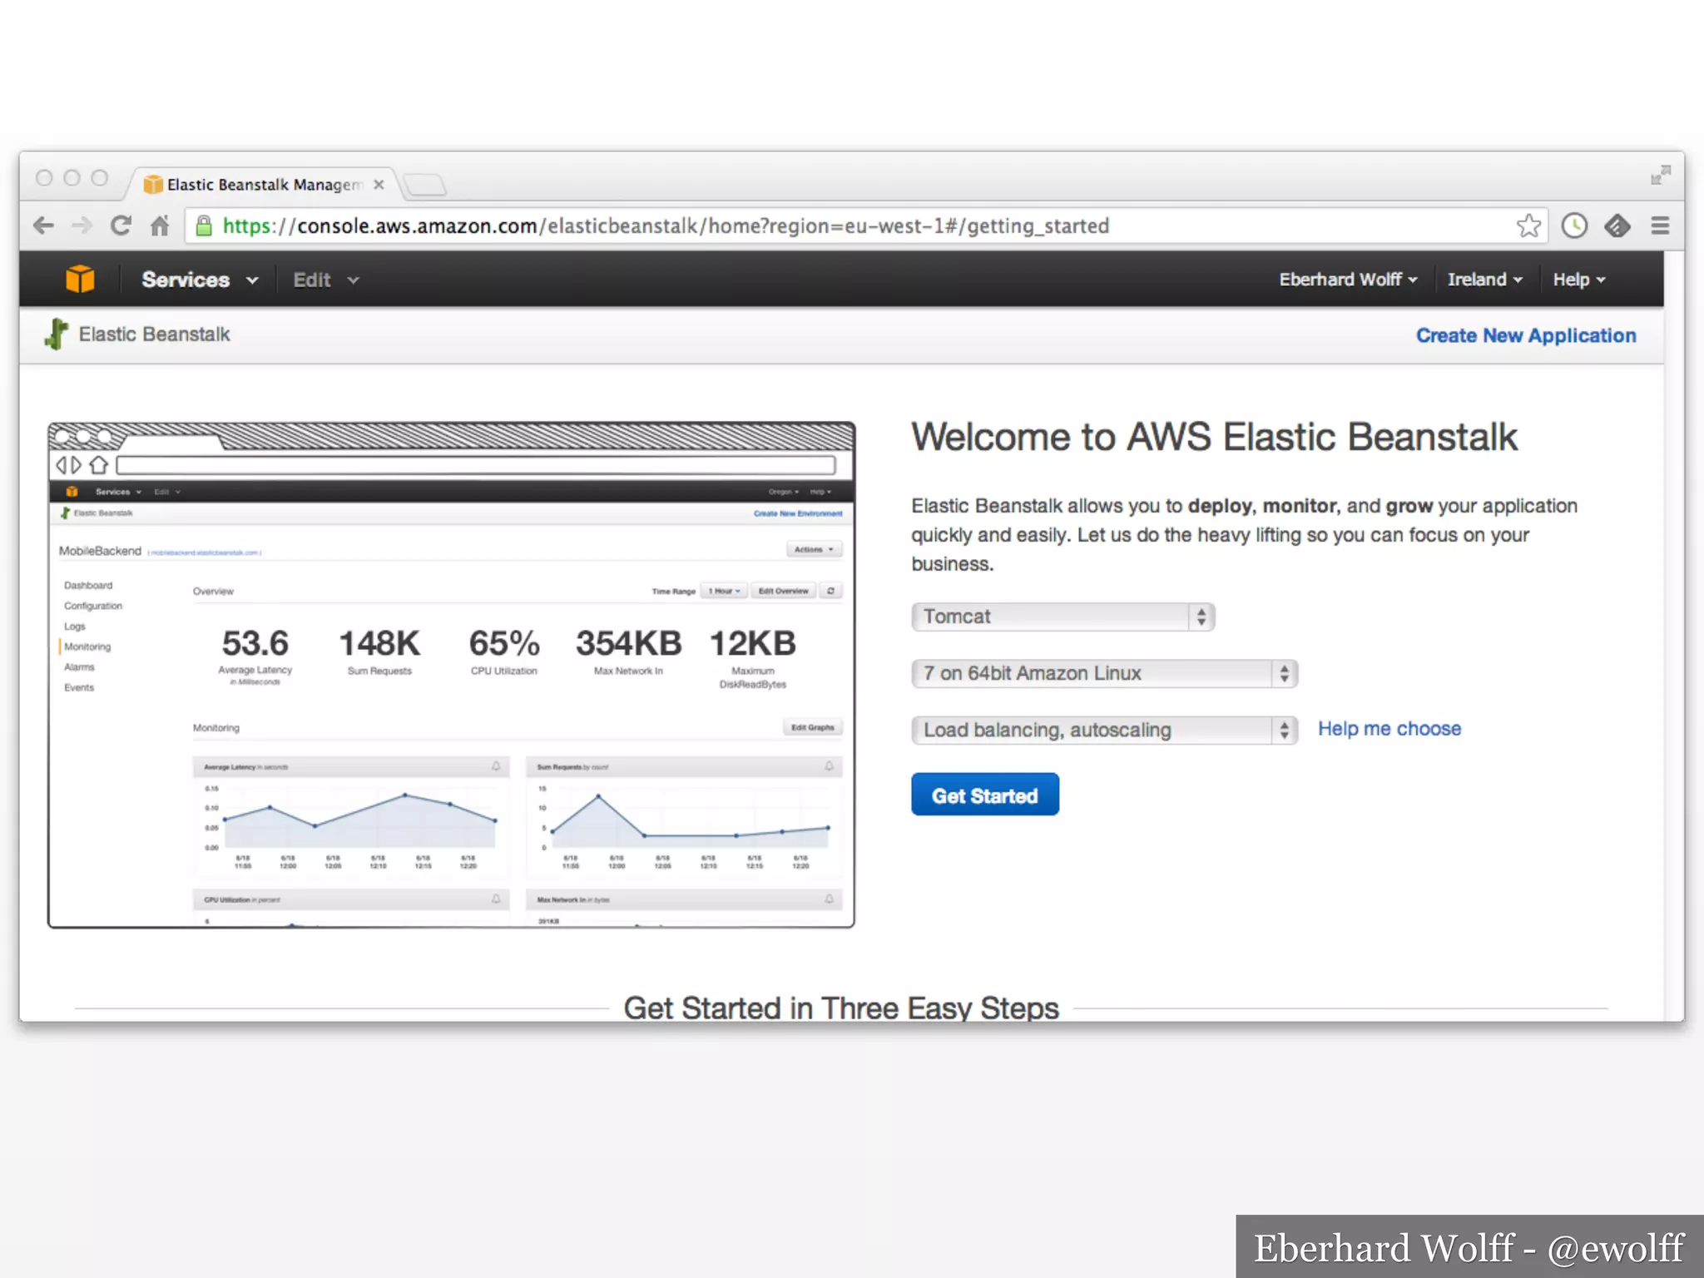Click the diamond-shaped extension icon

point(1617,225)
